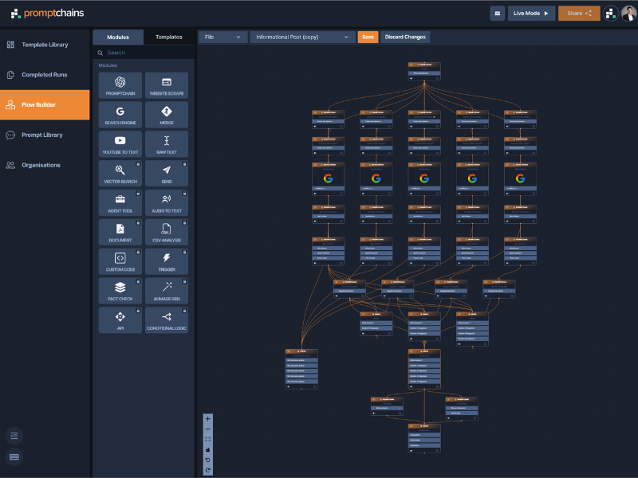Collapse the sidebar with the indent icon
The image size is (638, 478).
[x=14, y=436]
